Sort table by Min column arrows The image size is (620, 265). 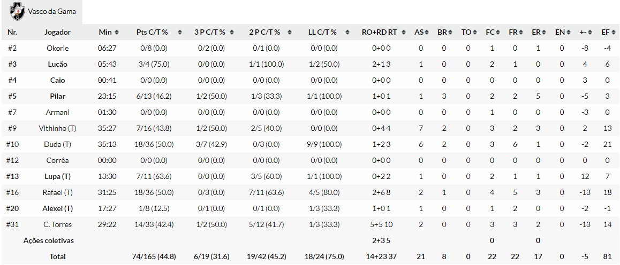[116, 33]
